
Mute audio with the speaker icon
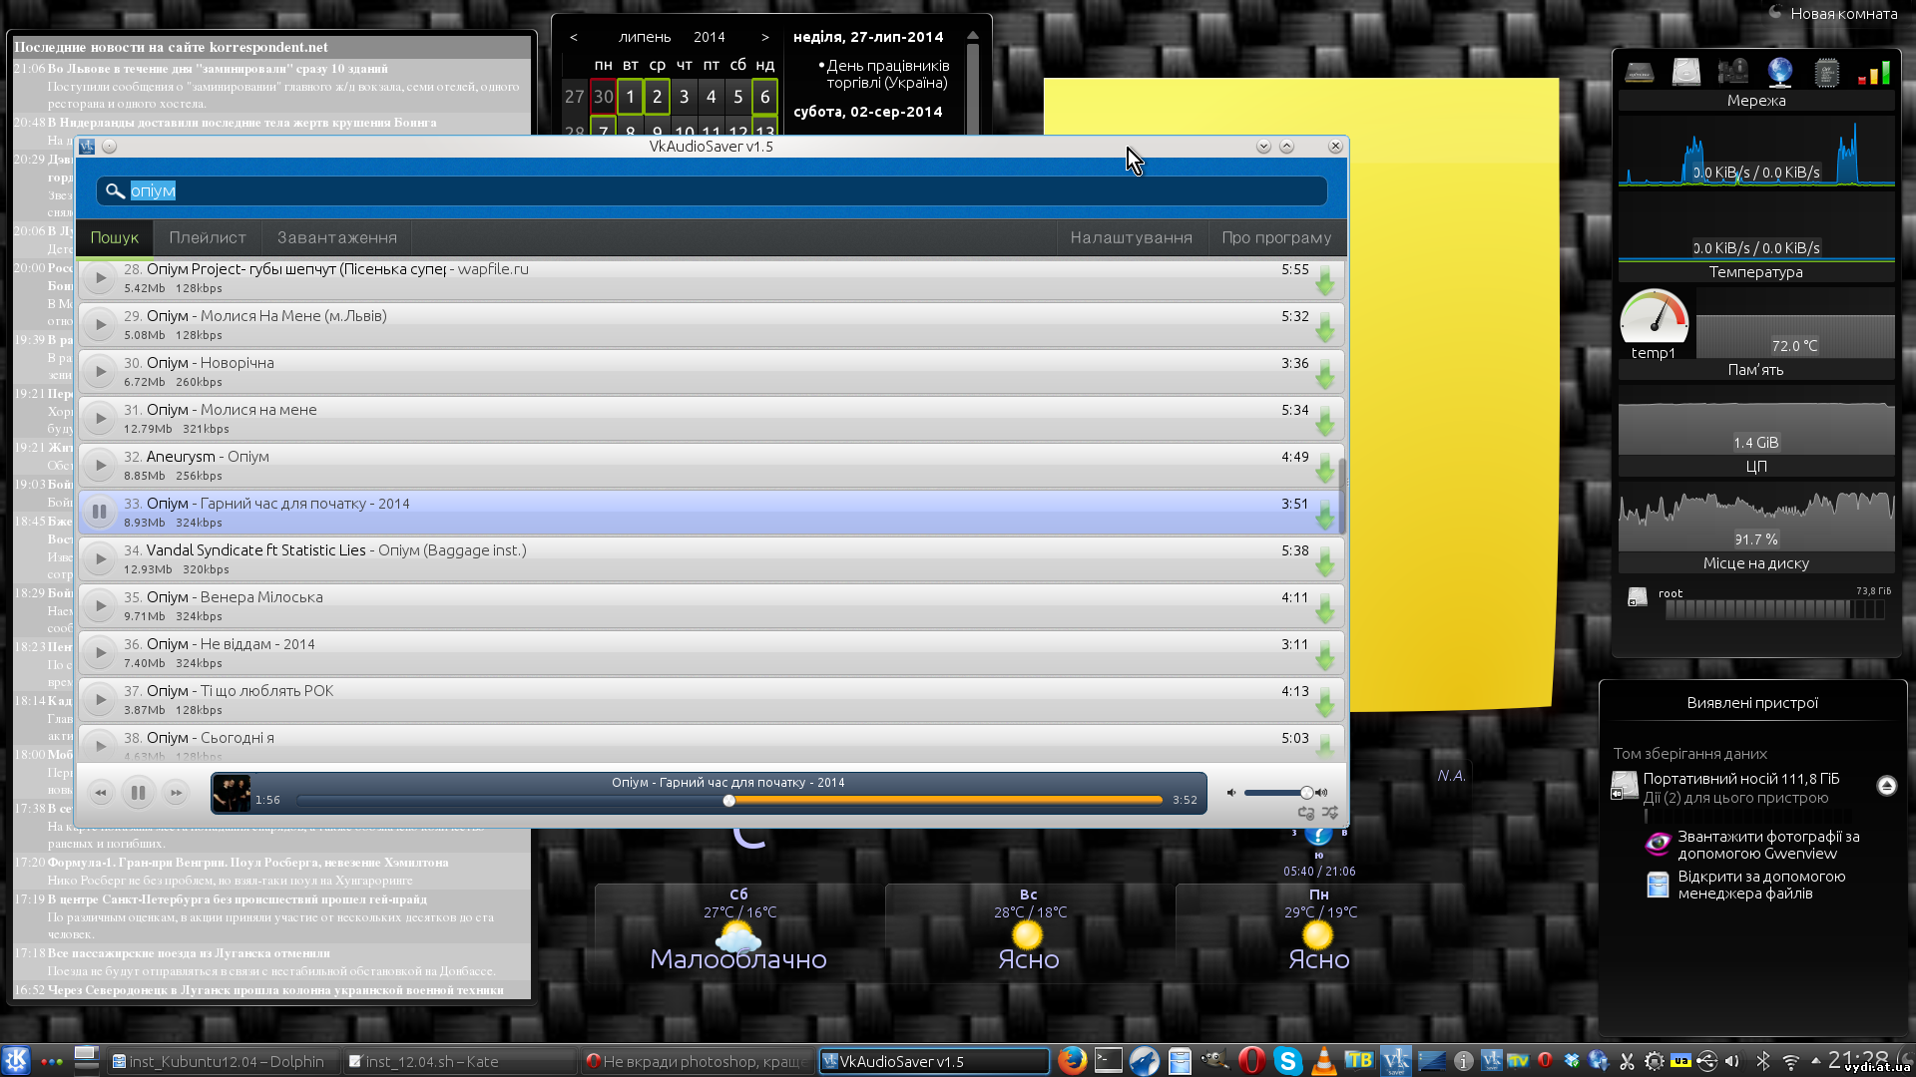click(1231, 793)
